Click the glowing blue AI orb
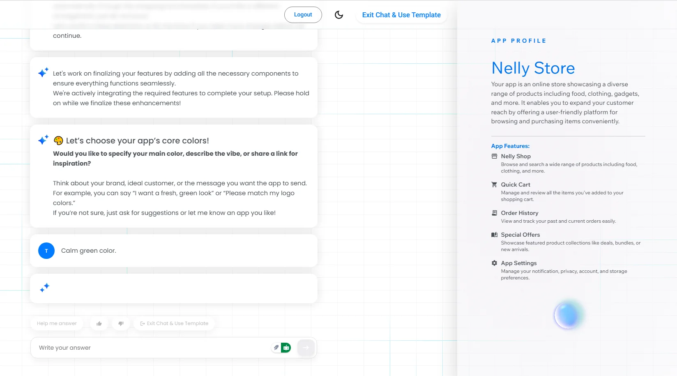The width and height of the screenshot is (677, 376). (569, 315)
